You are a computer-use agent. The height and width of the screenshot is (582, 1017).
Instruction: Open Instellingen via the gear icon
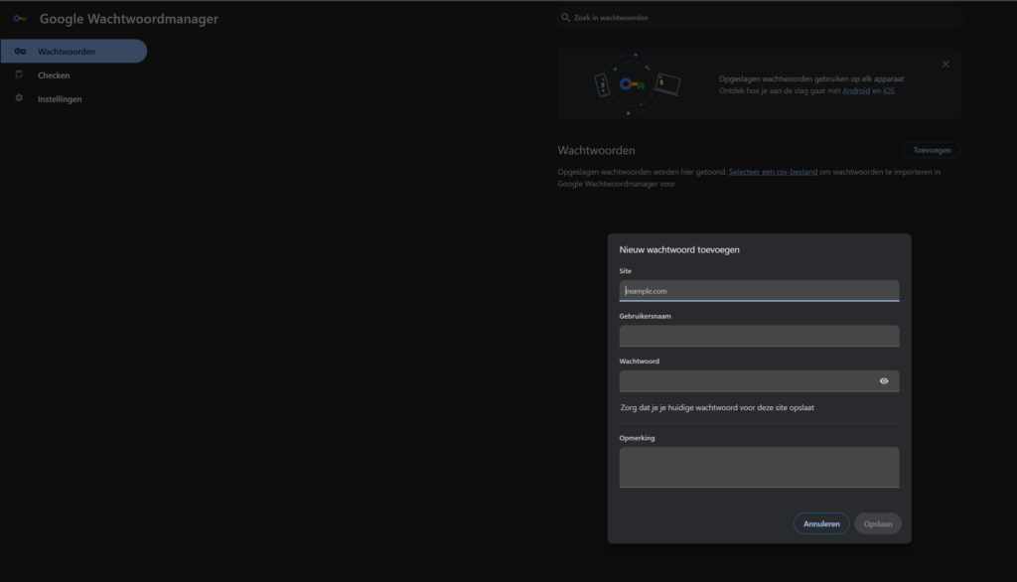[x=19, y=98]
